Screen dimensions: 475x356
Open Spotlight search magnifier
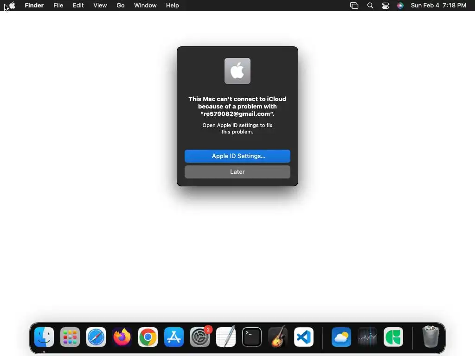[370, 6]
